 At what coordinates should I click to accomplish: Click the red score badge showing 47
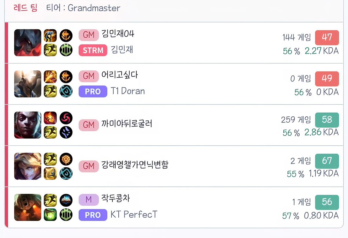pyautogui.click(x=327, y=37)
